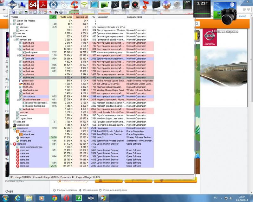Click the crosshair Find Window's Process icon
This screenshot has height=202, width=253.
(61, 12)
